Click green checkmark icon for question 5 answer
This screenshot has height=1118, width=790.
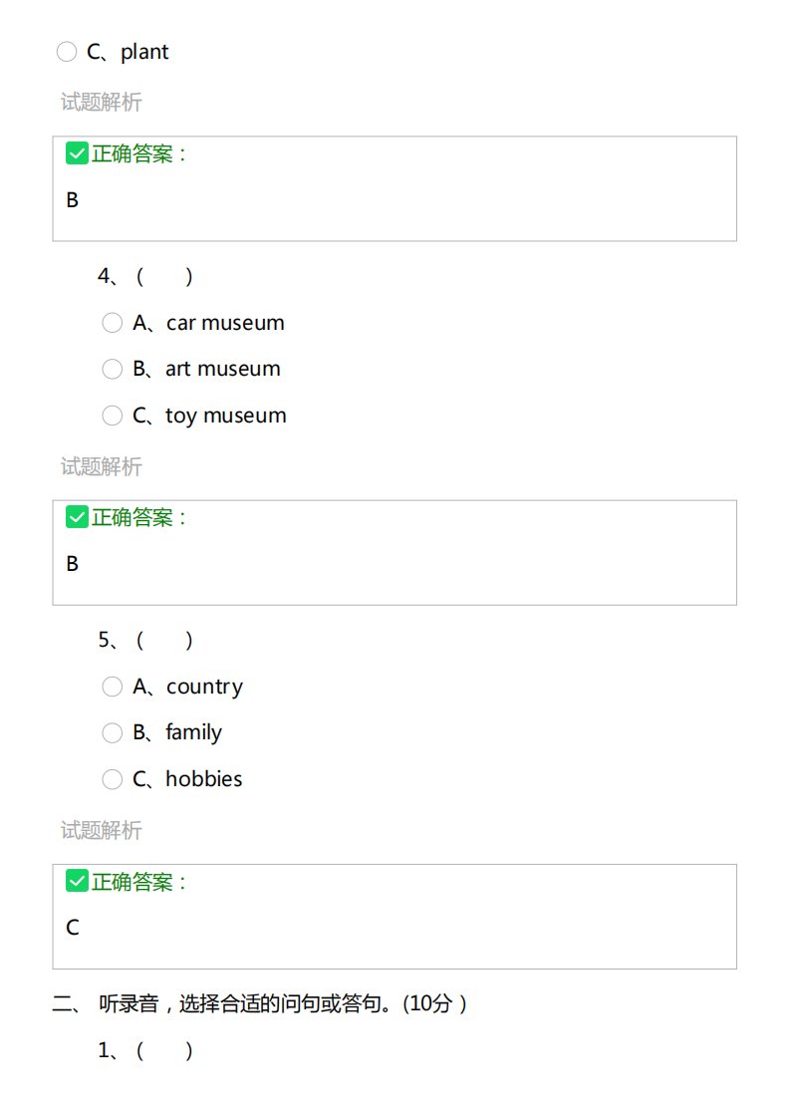[x=77, y=881]
